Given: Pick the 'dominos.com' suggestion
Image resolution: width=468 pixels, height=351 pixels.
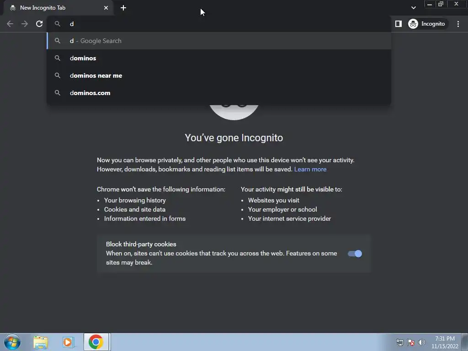Looking at the screenshot, I should pyautogui.click(x=219, y=93).
